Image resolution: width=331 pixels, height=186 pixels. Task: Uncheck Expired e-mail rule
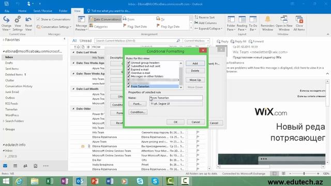point(128,69)
